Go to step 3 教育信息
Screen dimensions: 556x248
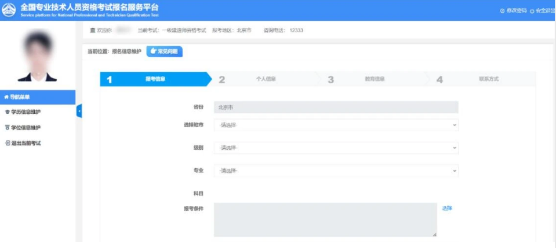[x=375, y=79]
